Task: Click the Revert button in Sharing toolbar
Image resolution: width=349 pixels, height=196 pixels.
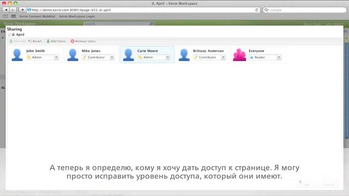Action: pos(35,41)
